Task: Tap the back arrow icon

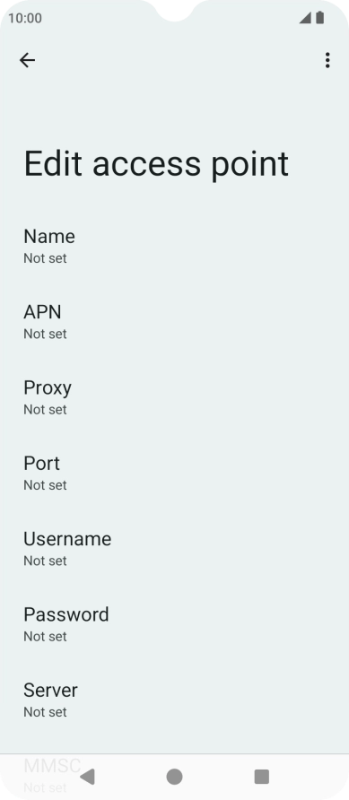Action: coord(27,60)
